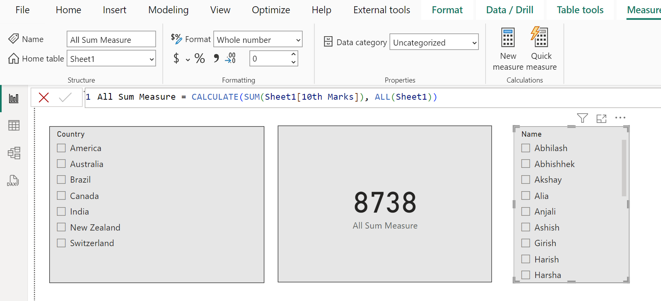Open the Format type dropdown

pos(258,40)
